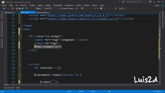This screenshot has width=165, height=93.
Task: Collapse the document ready function on line 32
Action: coord(21,75)
